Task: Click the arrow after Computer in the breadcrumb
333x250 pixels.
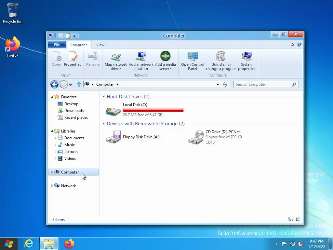Action: pos(118,84)
